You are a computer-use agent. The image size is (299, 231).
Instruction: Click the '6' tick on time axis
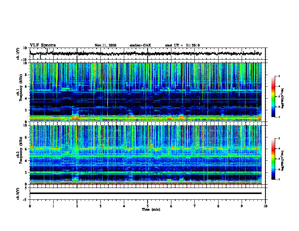pyautogui.click(x=171, y=206)
